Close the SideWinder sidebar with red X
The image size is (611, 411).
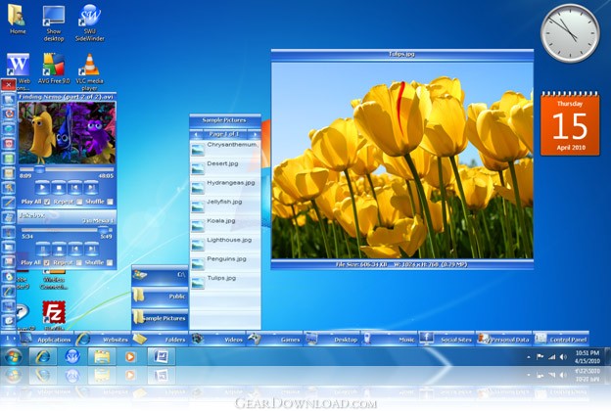[x=8, y=84]
